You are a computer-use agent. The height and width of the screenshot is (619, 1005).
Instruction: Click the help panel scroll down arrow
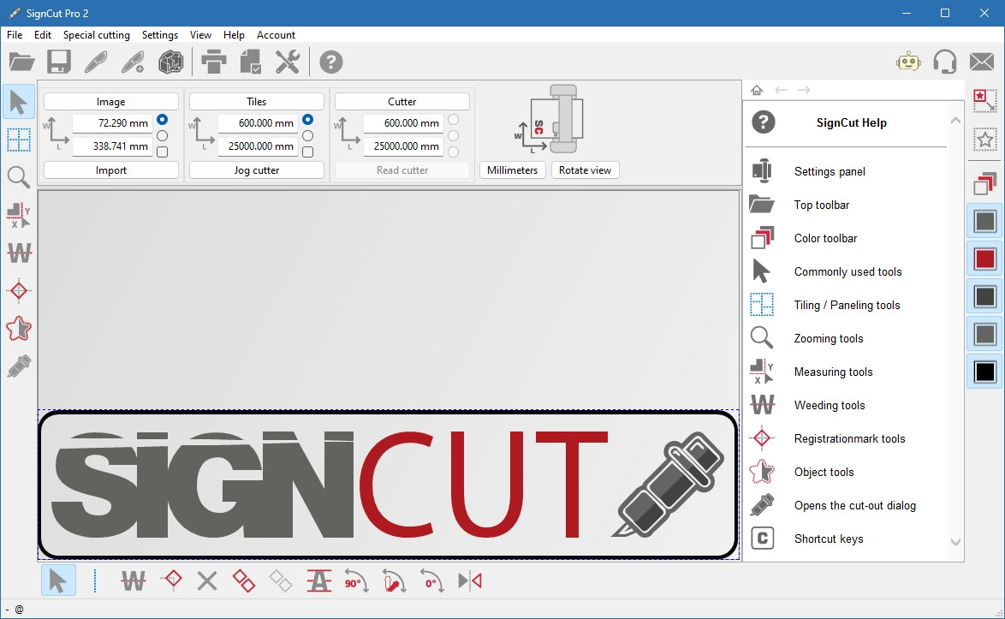[955, 542]
